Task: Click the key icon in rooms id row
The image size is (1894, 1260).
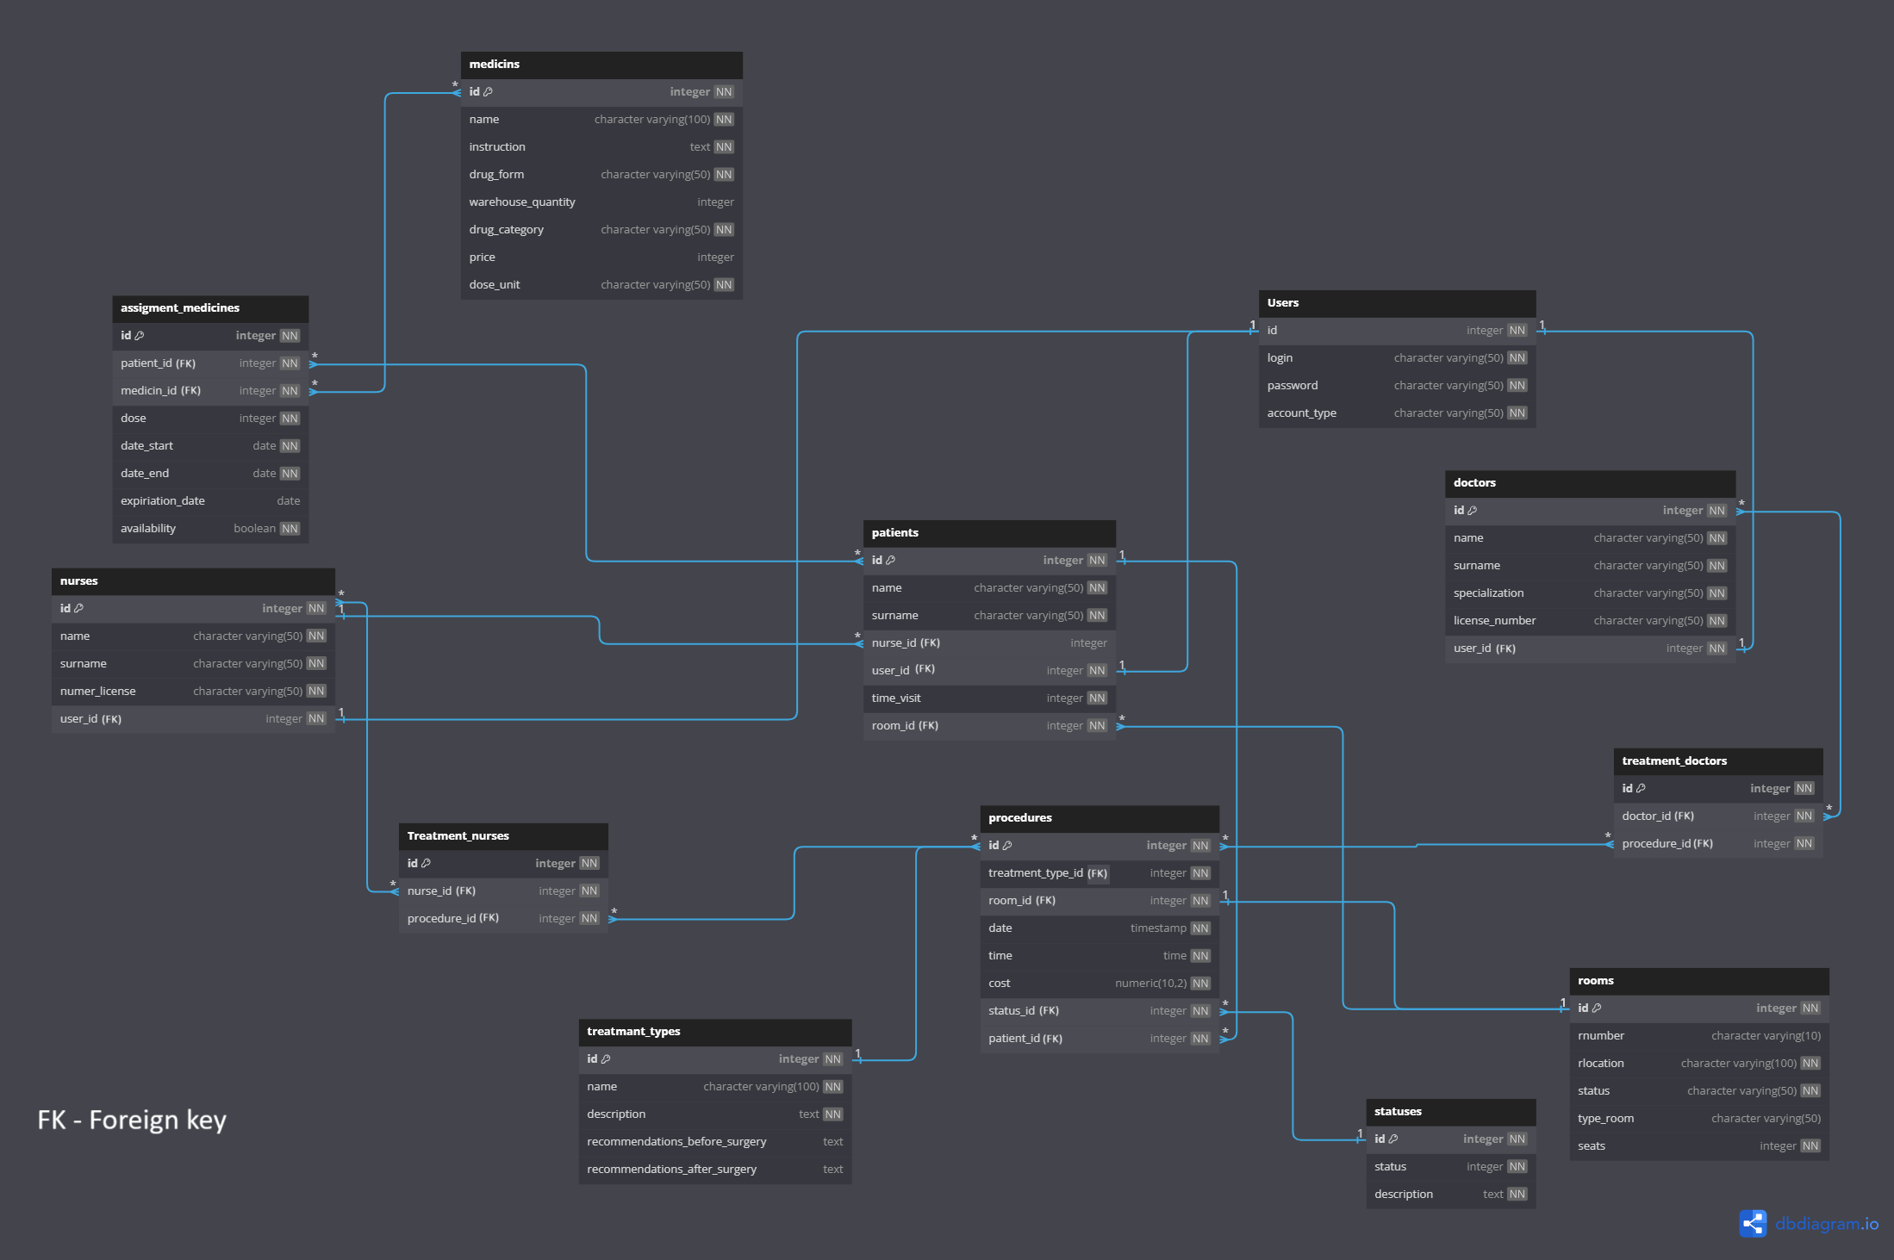Action: pos(1597,1009)
